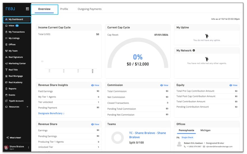Click the sidebar collapse icon beside the Real logo
This screenshot has height=154, width=247.
pyautogui.click(x=27, y=9)
